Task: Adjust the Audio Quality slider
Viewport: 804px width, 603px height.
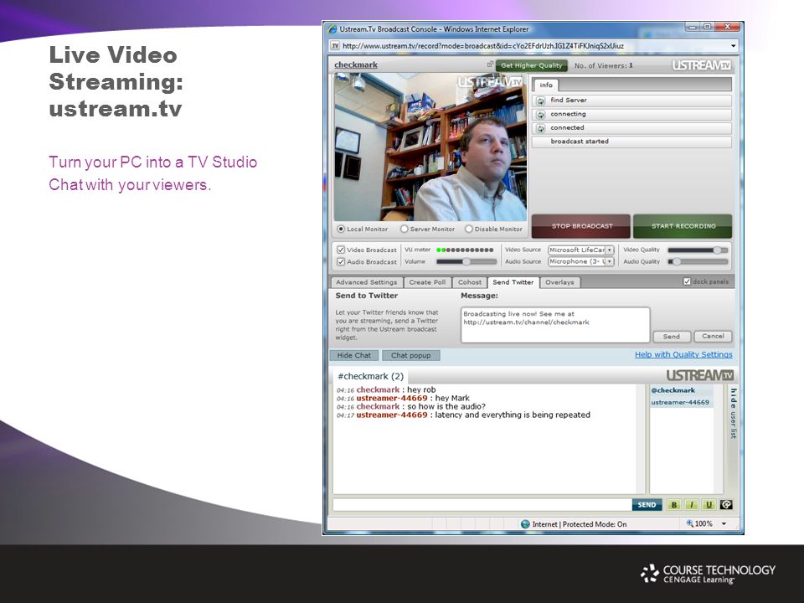Action: click(x=698, y=261)
